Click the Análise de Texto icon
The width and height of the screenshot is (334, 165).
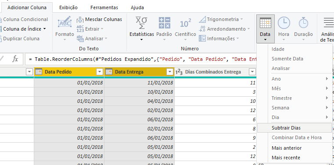point(329,23)
